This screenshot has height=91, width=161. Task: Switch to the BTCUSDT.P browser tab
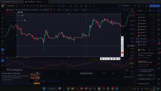pyautogui.click(x=36, y=2)
